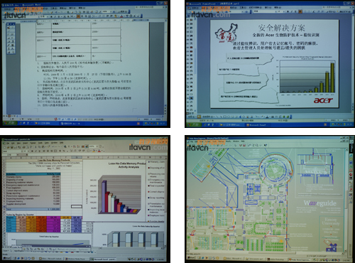Screen dimensions: 355x263
Task: Click the Fill Color bucket icon in Excel
Action: [x=94, y=151]
